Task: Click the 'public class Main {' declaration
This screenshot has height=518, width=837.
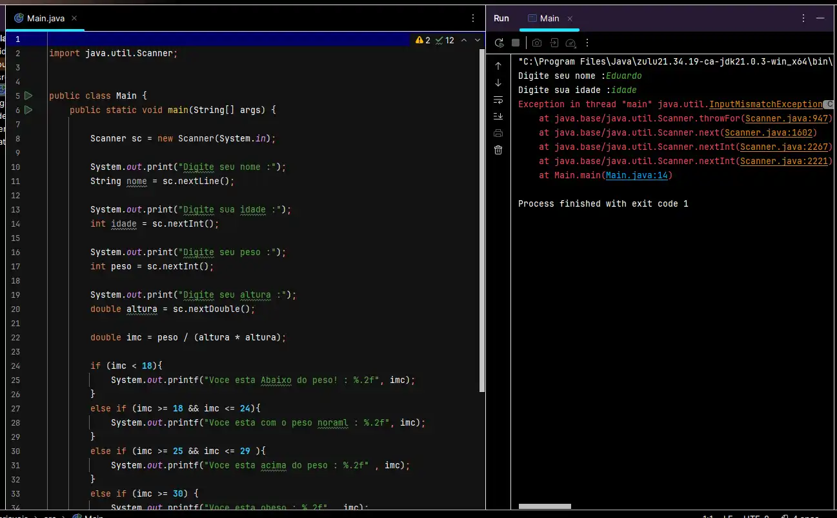Action: [x=98, y=96]
